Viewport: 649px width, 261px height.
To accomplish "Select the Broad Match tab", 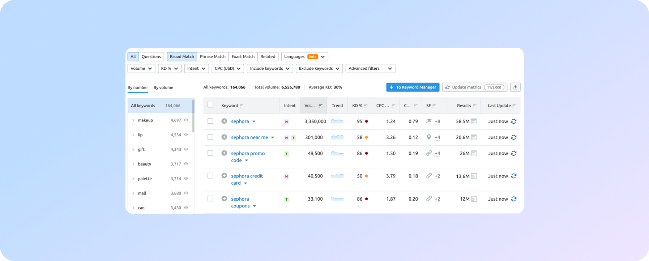I will pyautogui.click(x=182, y=56).
